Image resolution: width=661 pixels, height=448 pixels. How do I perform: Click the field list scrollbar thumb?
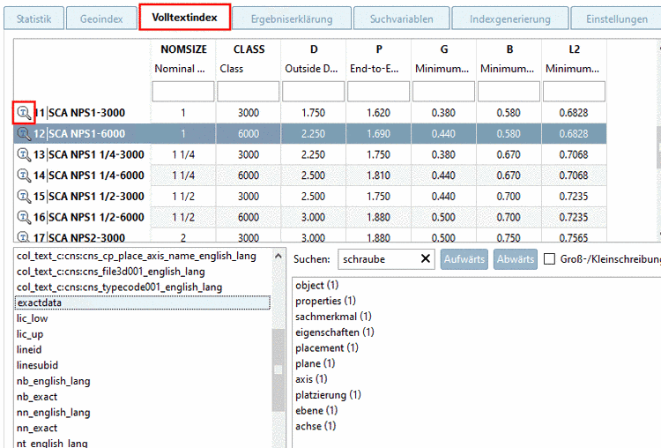point(279,370)
